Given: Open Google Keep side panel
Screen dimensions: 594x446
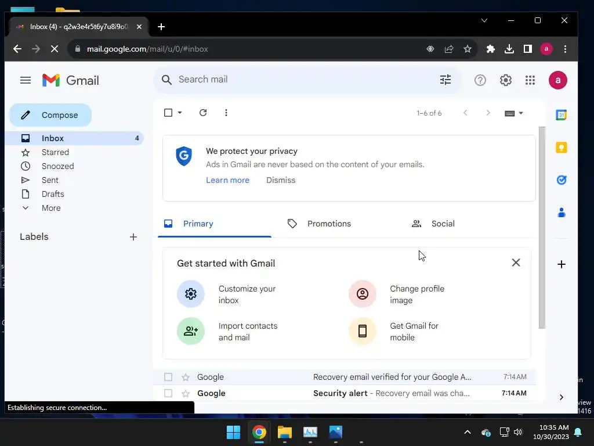Looking at the screenshot, I should point(561,147).
